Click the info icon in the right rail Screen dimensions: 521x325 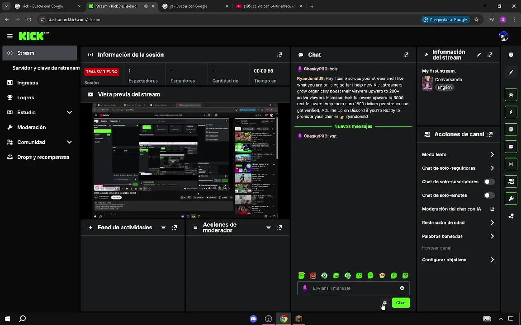click(511, 55)
